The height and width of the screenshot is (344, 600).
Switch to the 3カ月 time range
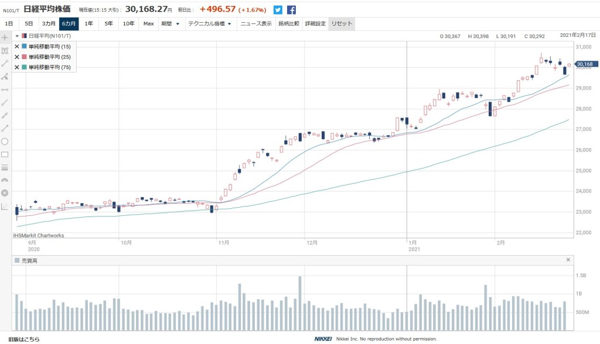(48, 24)
